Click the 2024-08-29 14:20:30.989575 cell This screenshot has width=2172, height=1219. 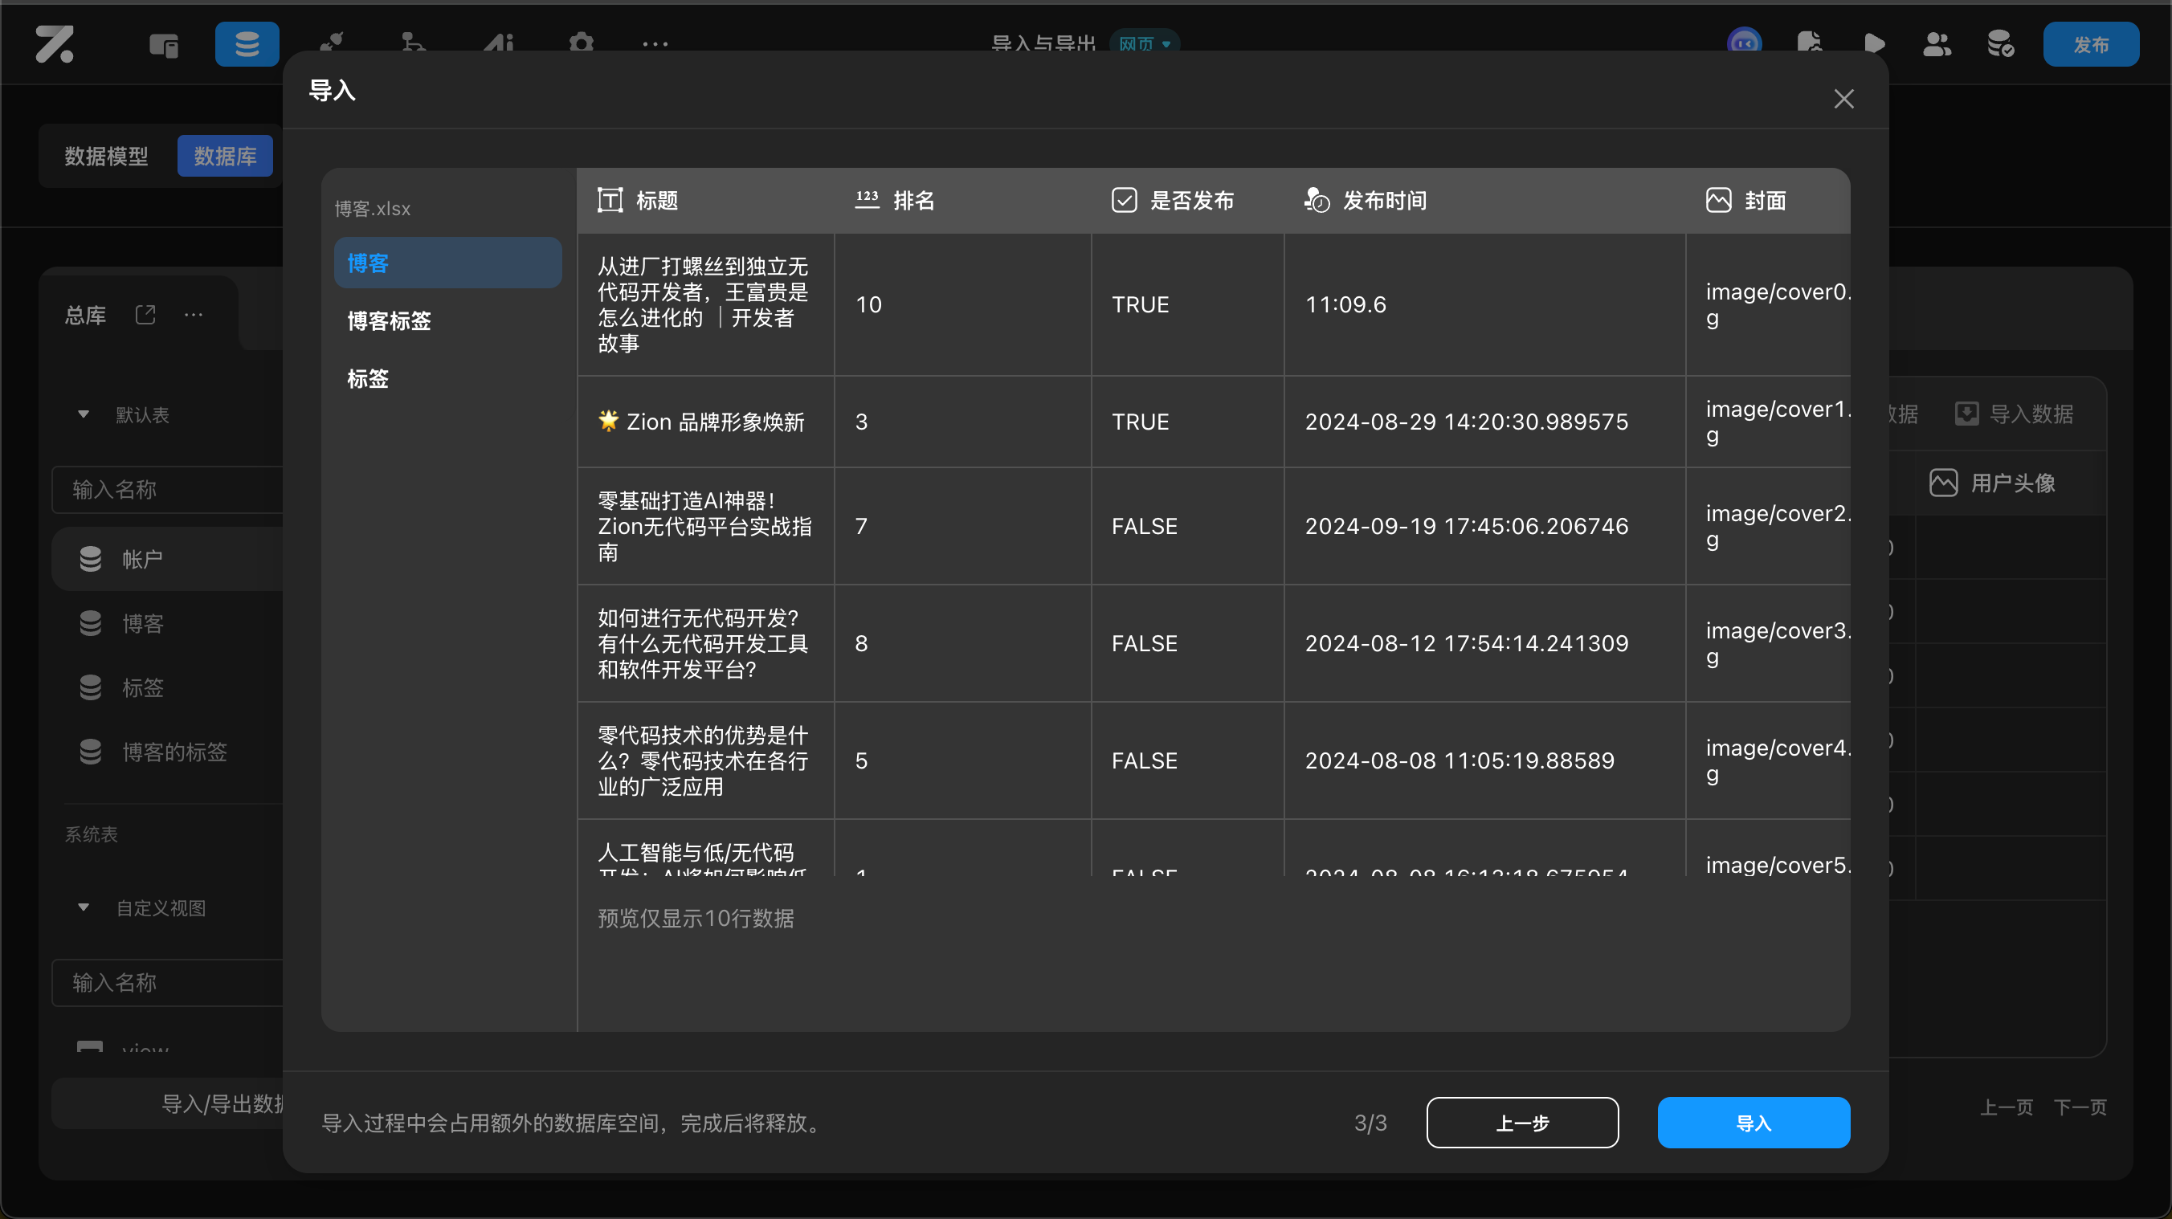(x=1485, y=422)
